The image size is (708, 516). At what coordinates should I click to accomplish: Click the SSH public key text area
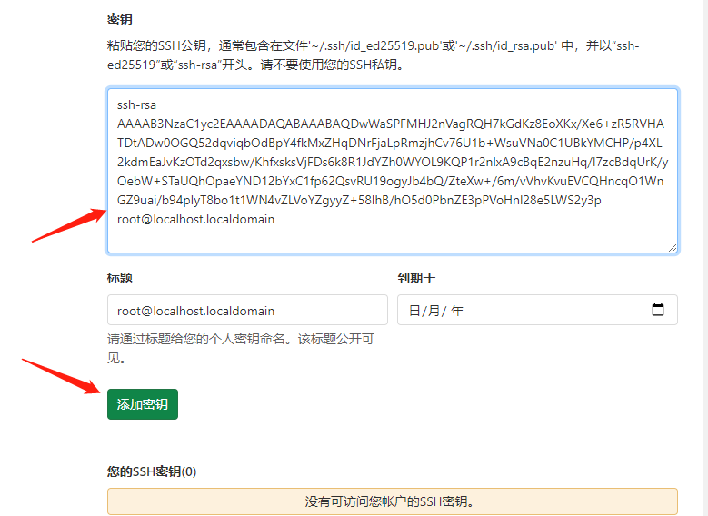pos(393,171)
